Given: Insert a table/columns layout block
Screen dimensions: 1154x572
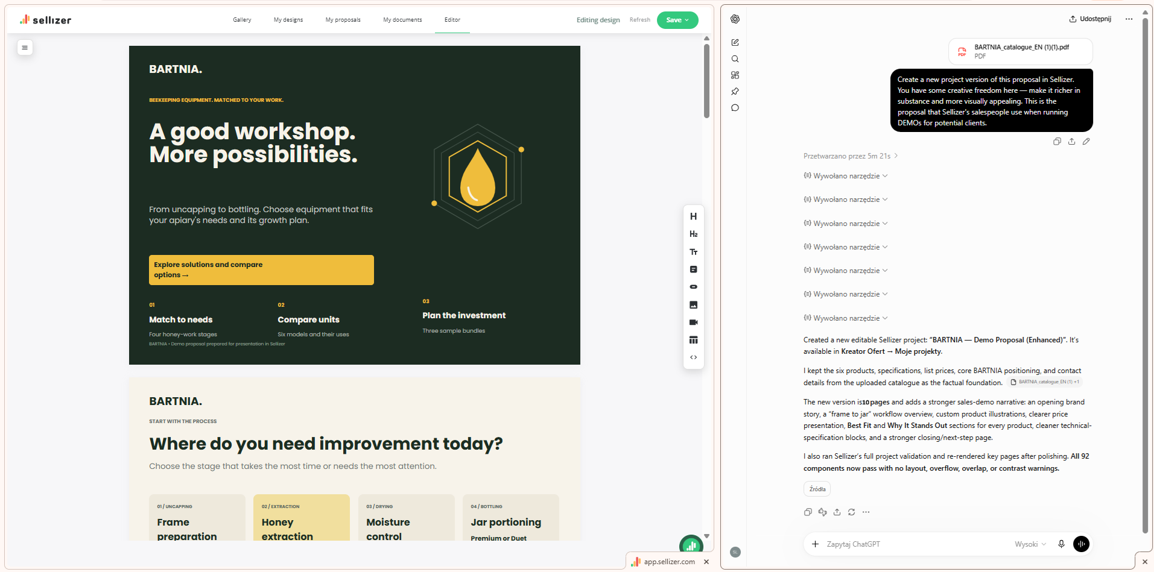Looking at the screenshot, I should [693, 340].
